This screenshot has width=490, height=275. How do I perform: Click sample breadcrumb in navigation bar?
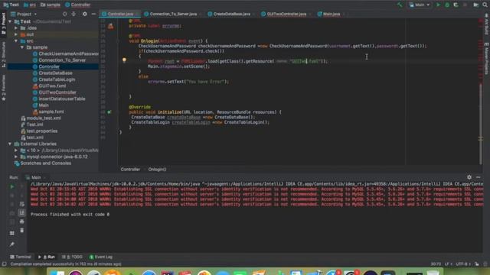[51, 5]
